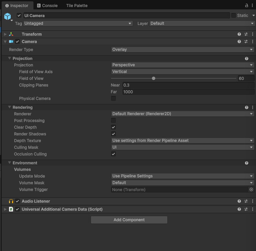This screenshot has height=251, width=256.
Task: Click the GameObject cube icon selector
Action: click(8, 16)
